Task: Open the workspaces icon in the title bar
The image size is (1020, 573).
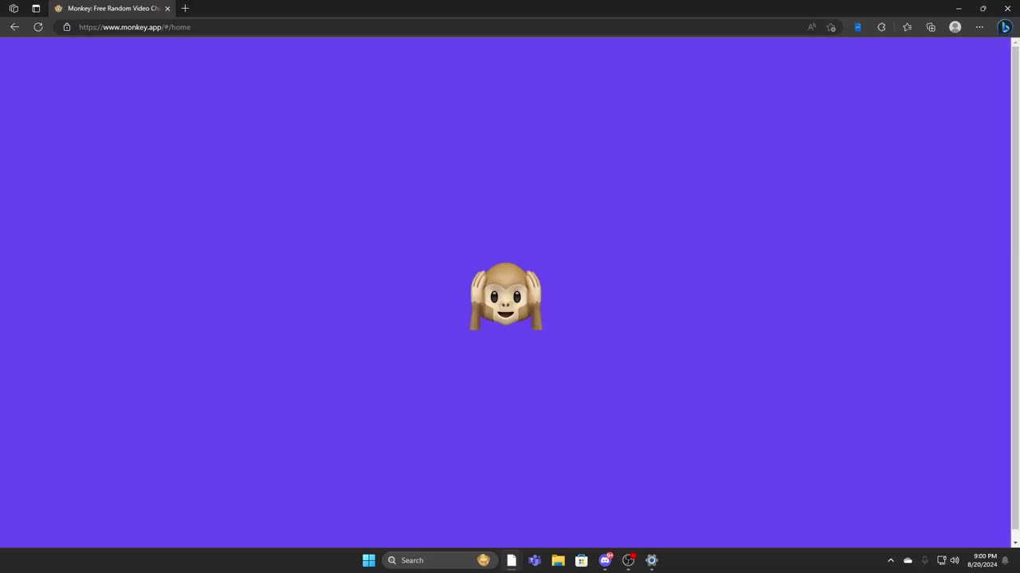Action: pos(14,8)
